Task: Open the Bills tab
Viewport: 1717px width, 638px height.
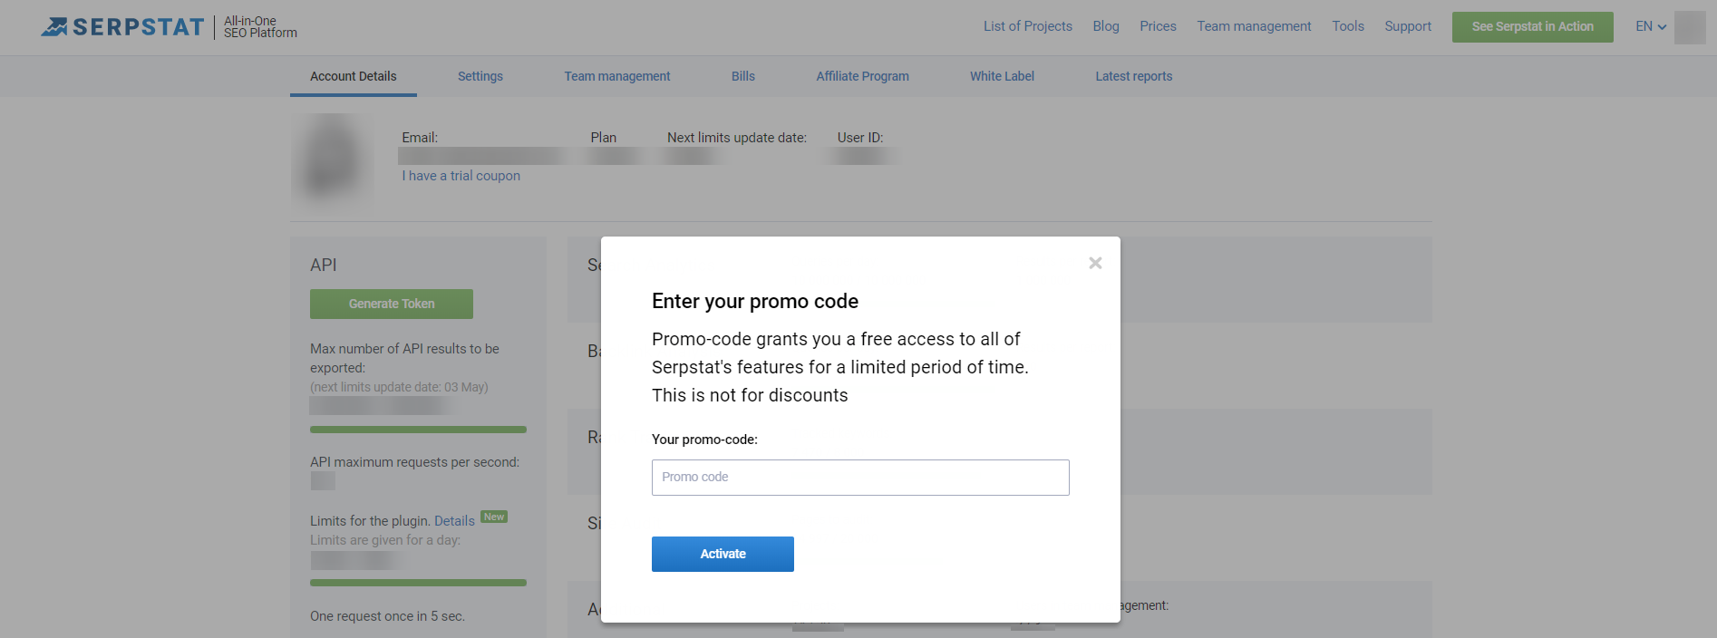Action: [742, 77]
